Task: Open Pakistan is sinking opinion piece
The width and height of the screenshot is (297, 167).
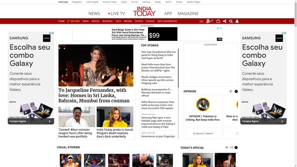Action: click(x=203, y=118)
